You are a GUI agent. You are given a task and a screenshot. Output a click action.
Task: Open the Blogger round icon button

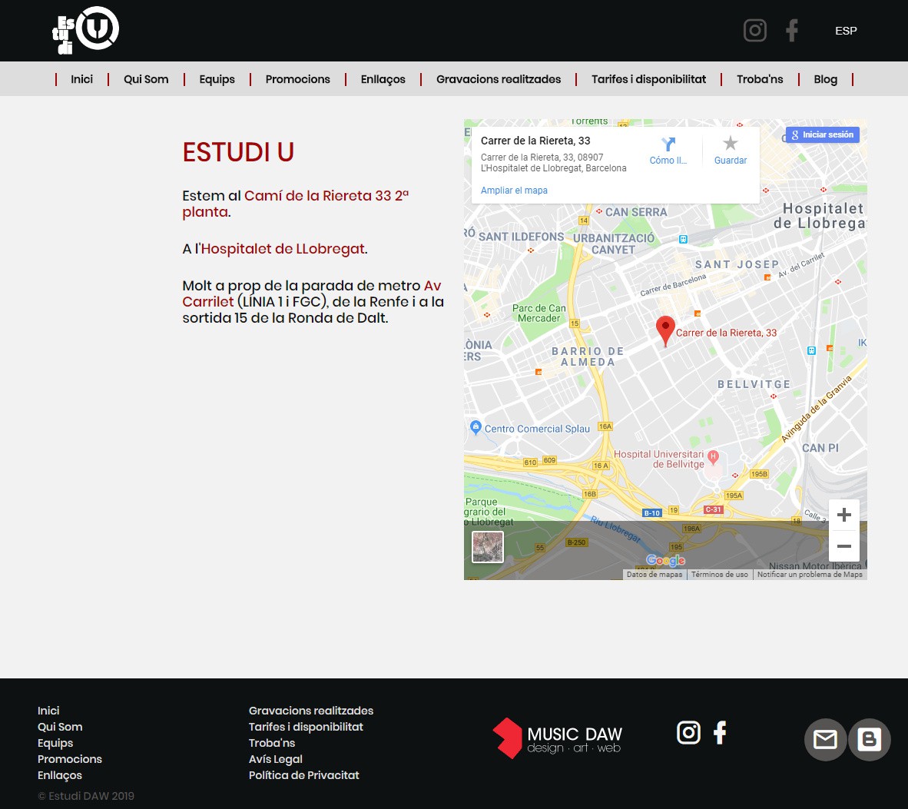pos(869,739)
